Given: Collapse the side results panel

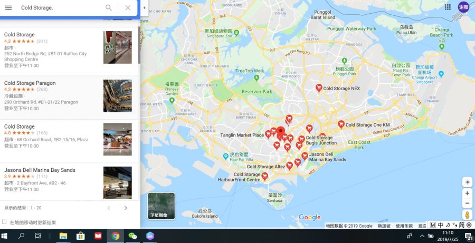Looking at the screenshot, I should click(x=144, y=8).
